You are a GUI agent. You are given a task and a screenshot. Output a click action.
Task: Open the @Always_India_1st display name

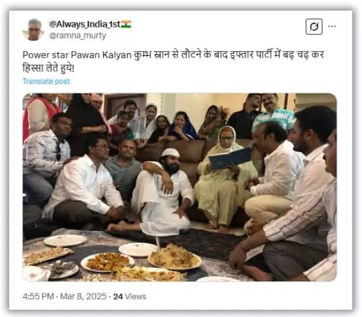[85, 24]
